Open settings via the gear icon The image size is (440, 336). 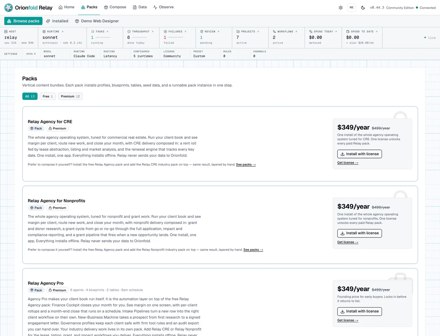pyautogui.click(x=341, y=8)
